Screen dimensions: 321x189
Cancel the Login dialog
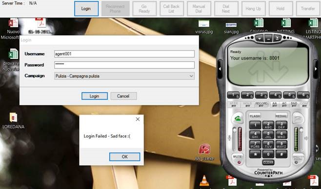coord(123,96)
